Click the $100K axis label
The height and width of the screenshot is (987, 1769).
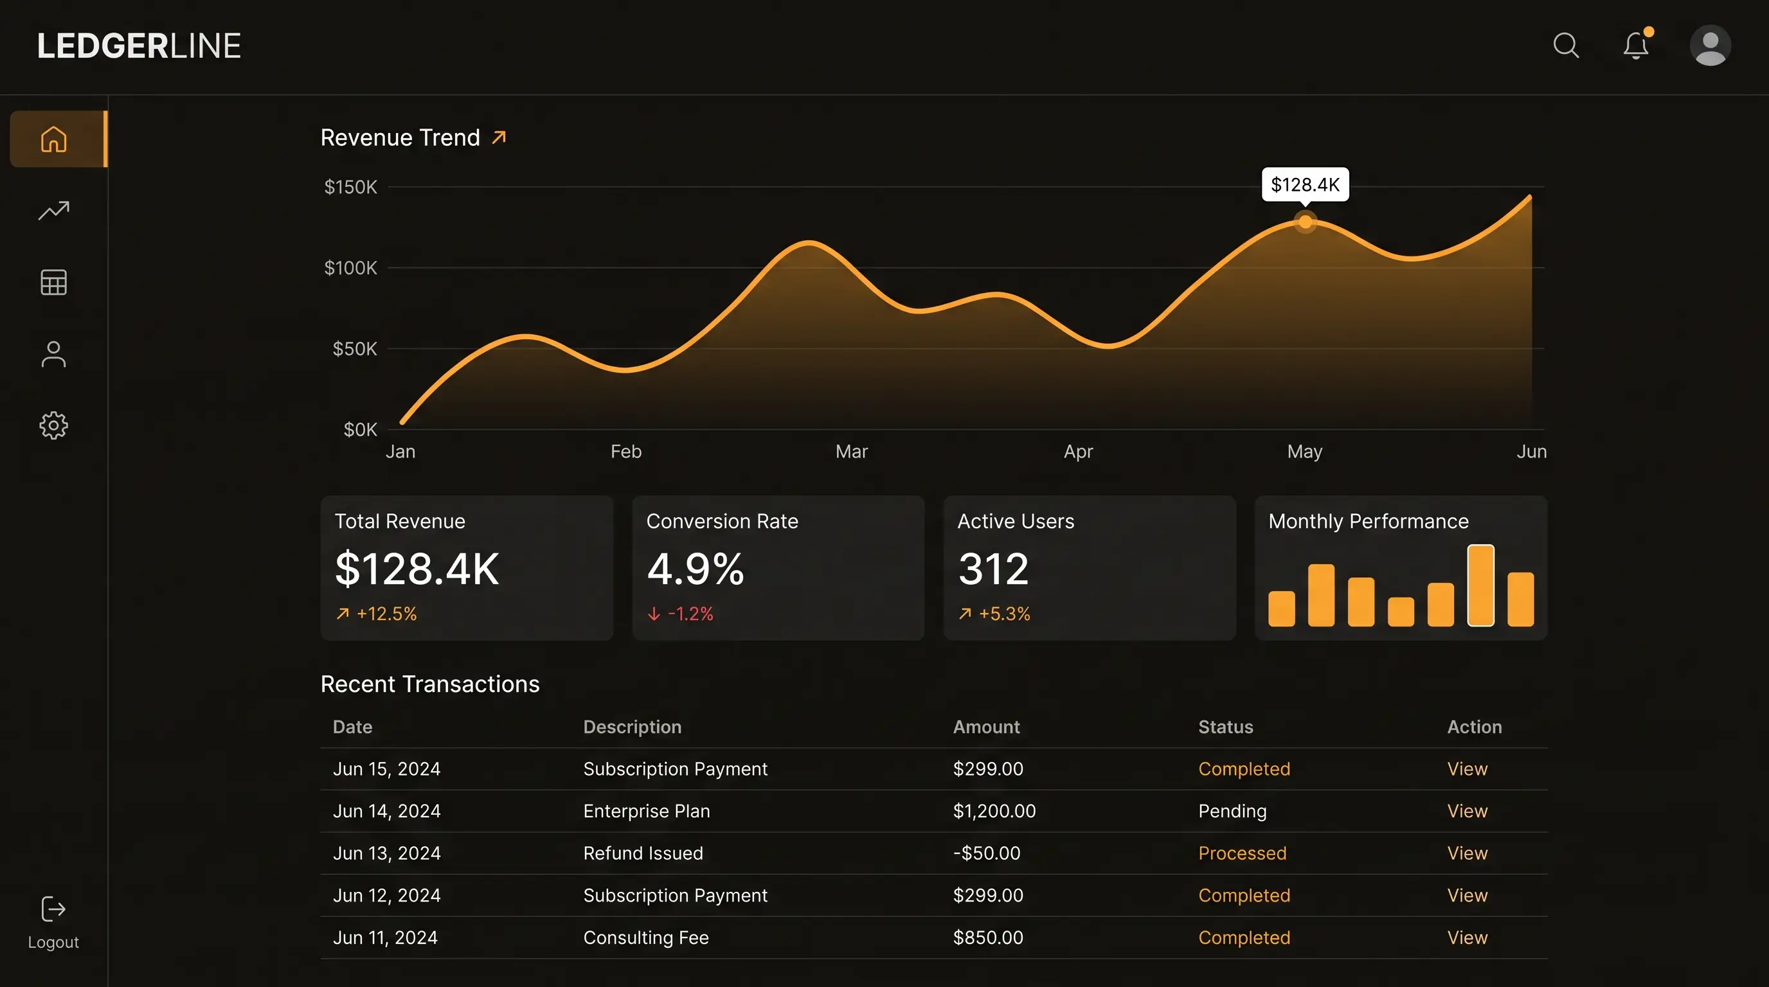(x=350, y=268)
